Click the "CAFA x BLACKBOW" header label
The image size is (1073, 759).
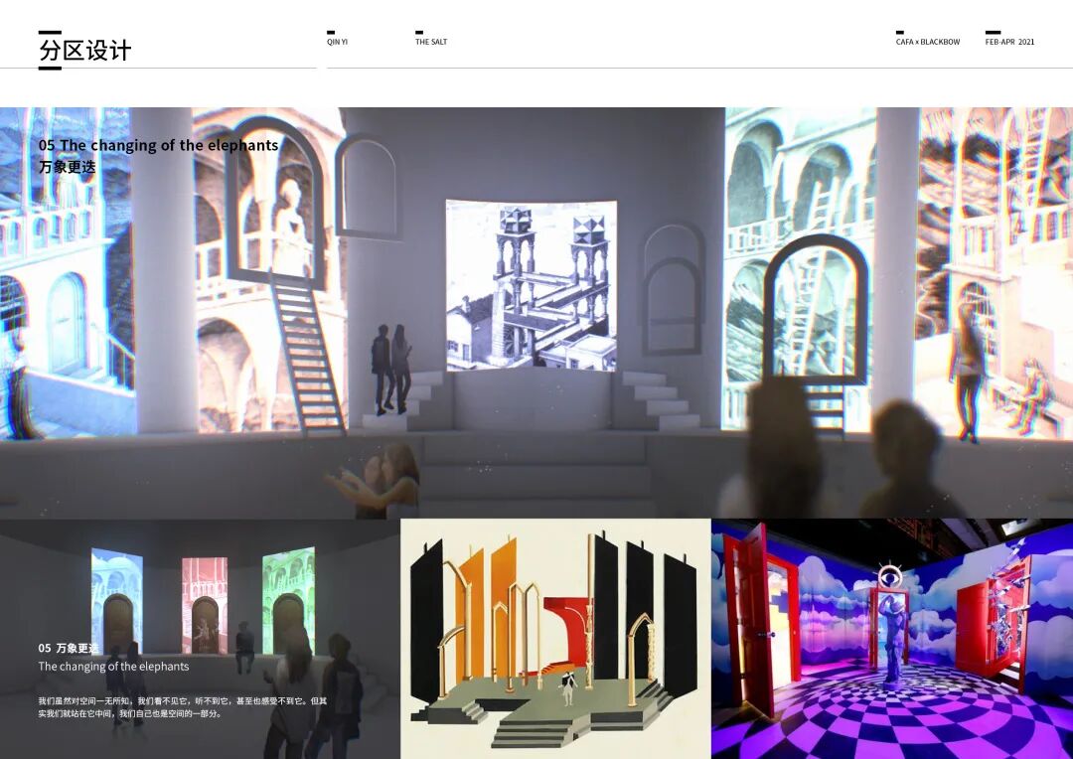(928, 42)
